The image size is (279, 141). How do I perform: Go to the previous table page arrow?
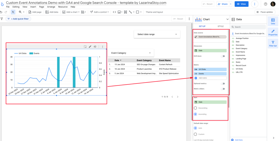tap(172, 97)
